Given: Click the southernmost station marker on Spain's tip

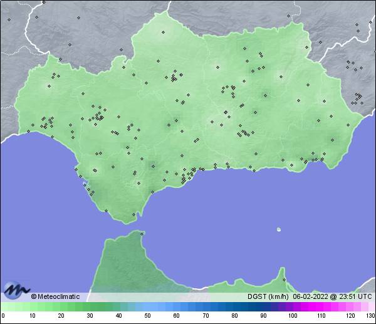Looking at the screenshot, I should [x=133, y=215].
